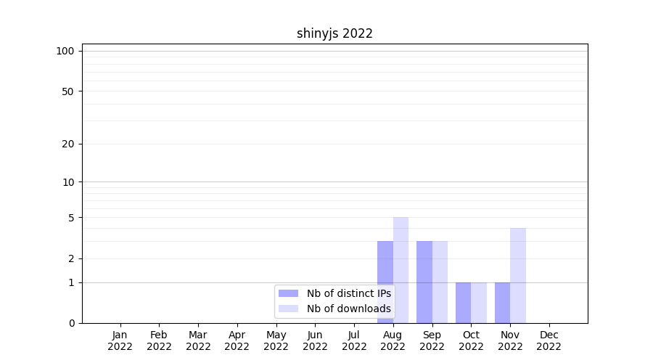
Task: Click the Dec 2022 x-axis label
Action: coord(549,340)
